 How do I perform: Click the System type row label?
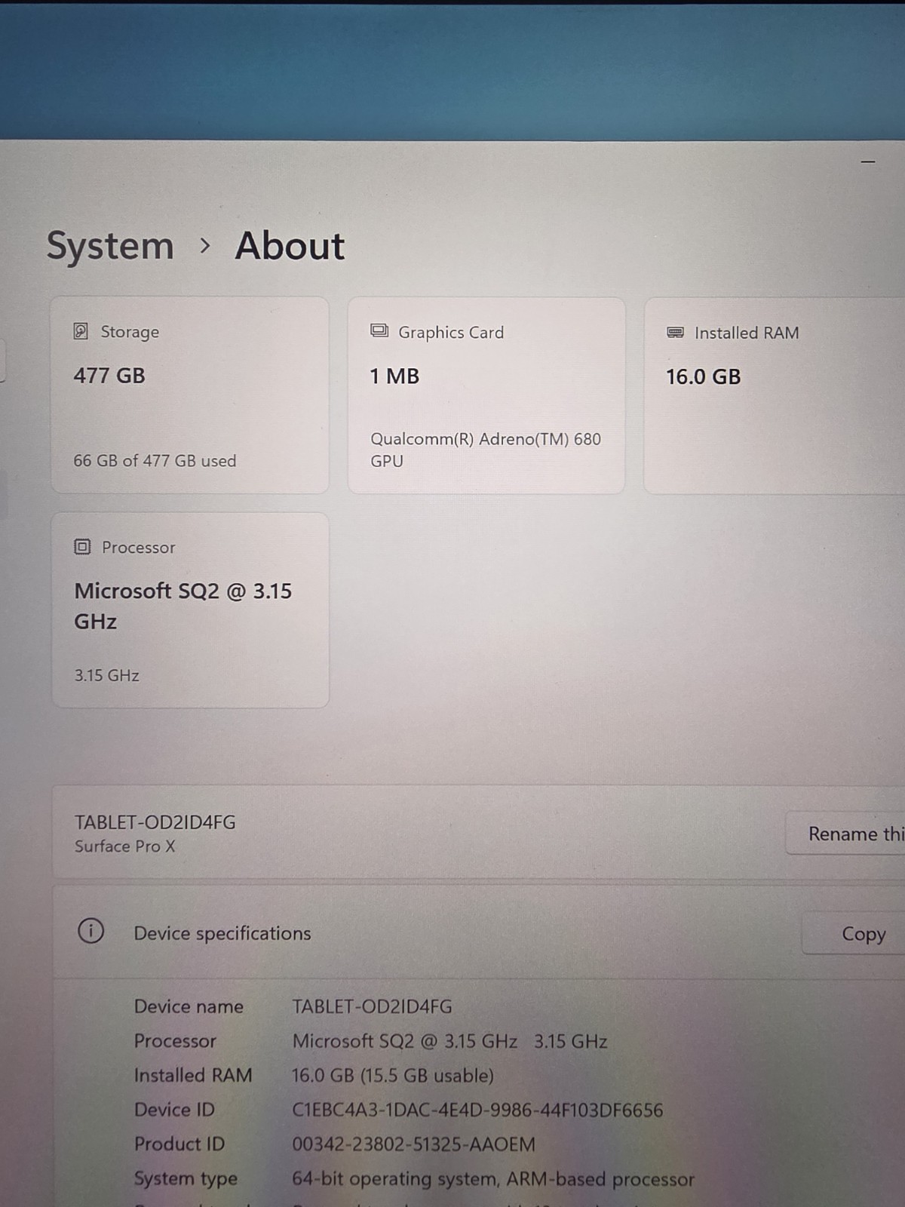186,1179
